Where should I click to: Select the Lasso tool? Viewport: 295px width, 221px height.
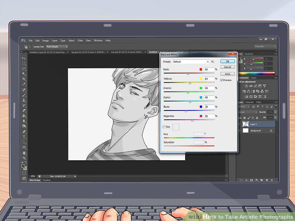point(24,68)
